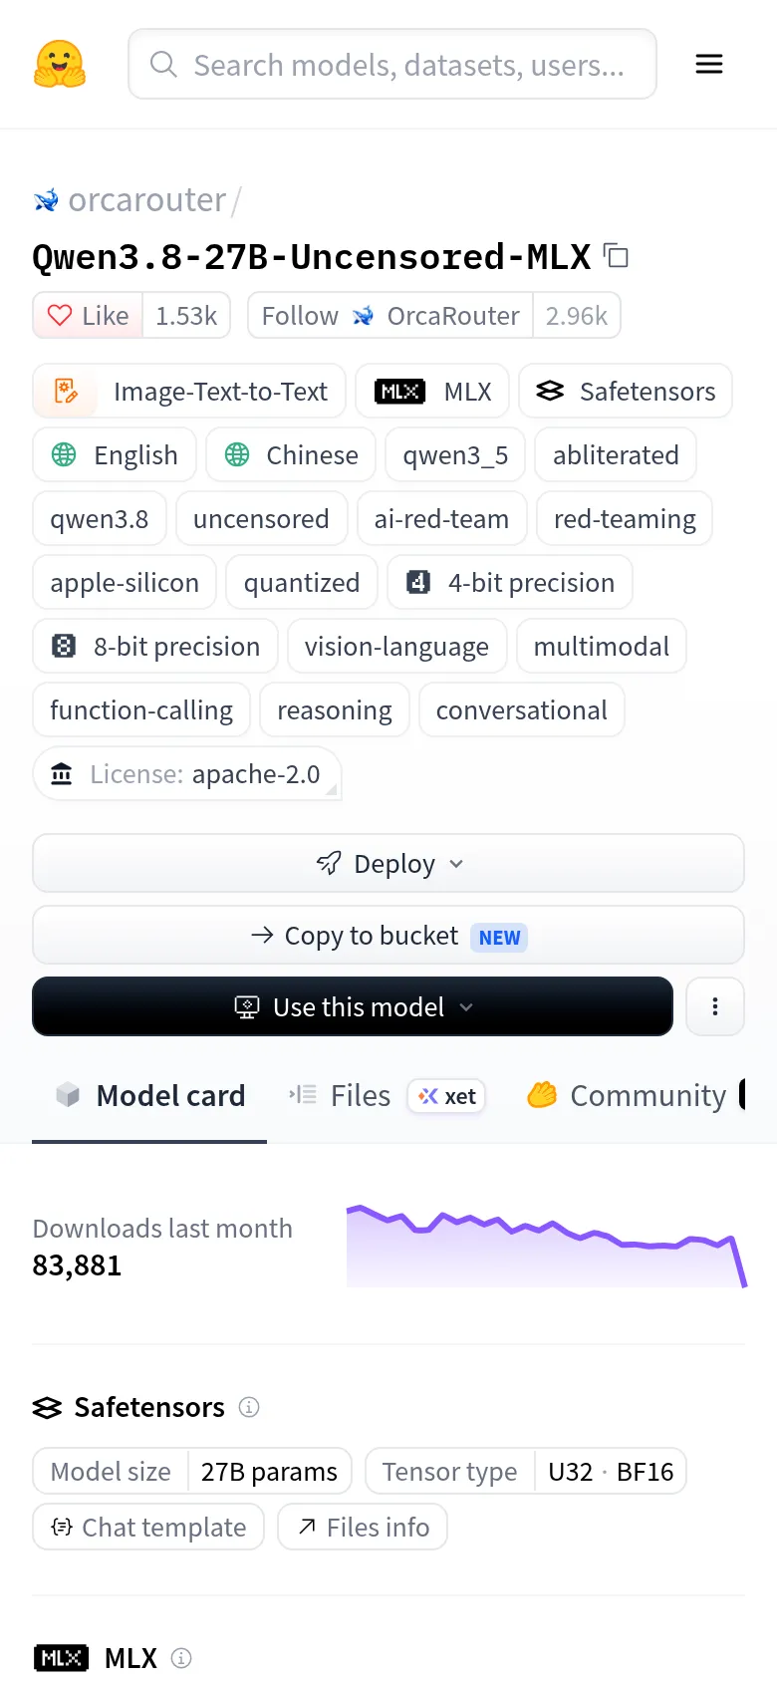777x1682 pixels.
Task: Click the downloads trend chart
Action: point(547,1246)
